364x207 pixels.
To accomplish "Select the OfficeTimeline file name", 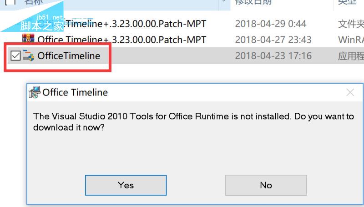I will click(x=69, y=56).
